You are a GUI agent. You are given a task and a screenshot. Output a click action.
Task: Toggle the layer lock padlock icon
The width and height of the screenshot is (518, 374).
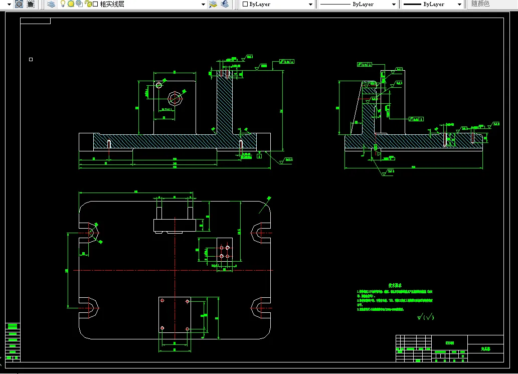coord(88,4)
